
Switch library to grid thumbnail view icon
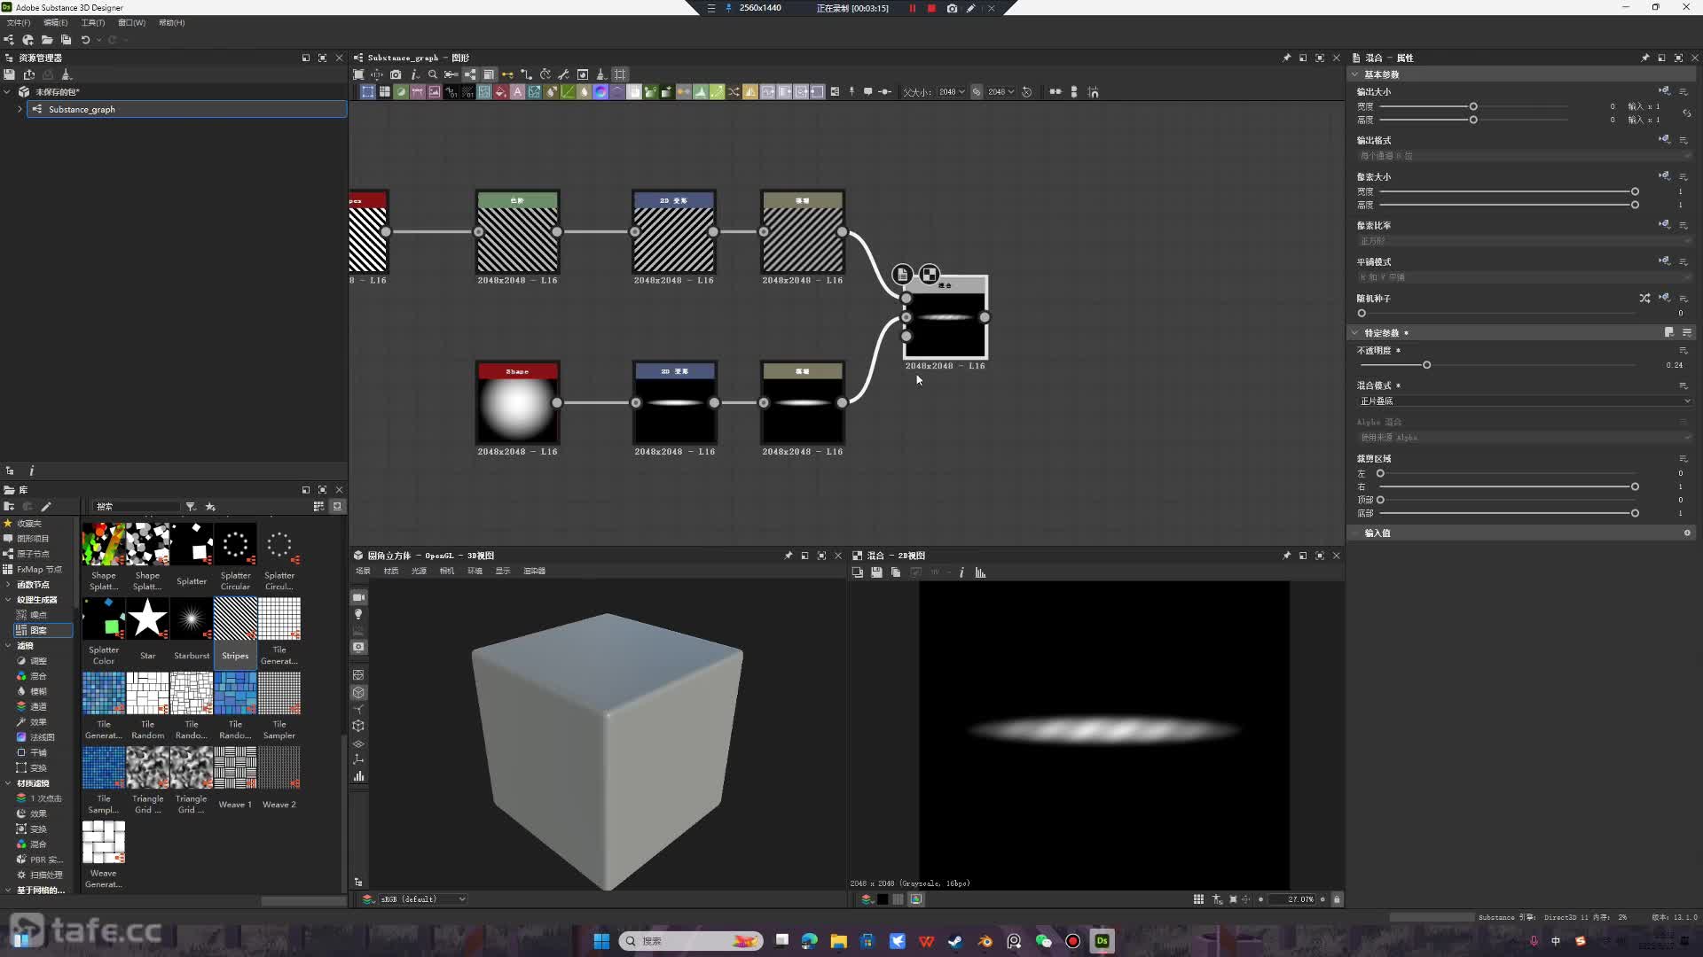point(318,506)
